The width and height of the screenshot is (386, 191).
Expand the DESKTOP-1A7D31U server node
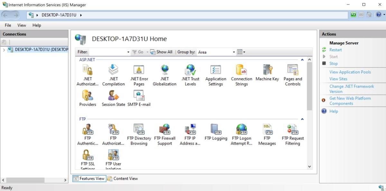point(4,50)
